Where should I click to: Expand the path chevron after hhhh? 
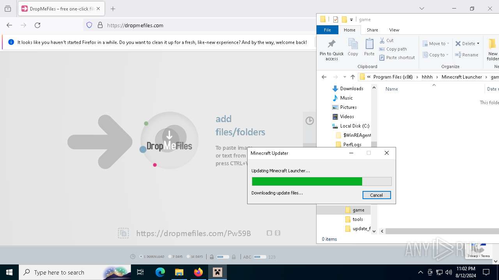437,77
